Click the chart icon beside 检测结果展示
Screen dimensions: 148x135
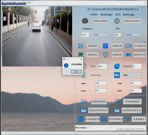[x=84, y=102]
